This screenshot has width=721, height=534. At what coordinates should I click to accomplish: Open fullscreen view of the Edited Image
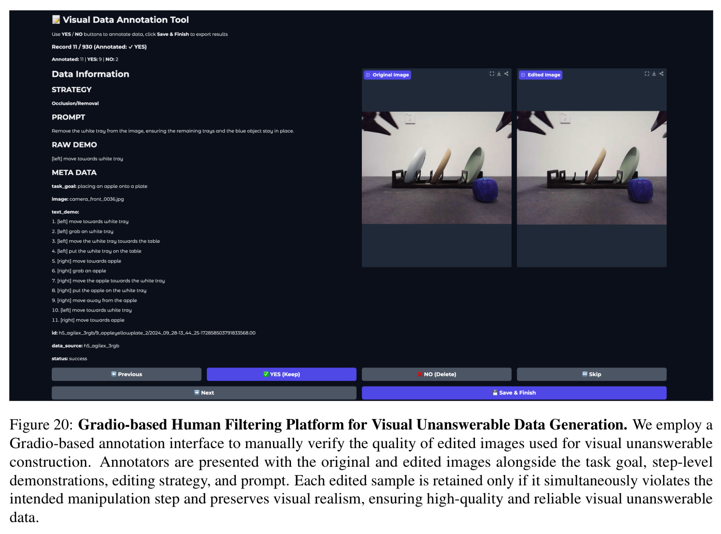coord(647,73)
